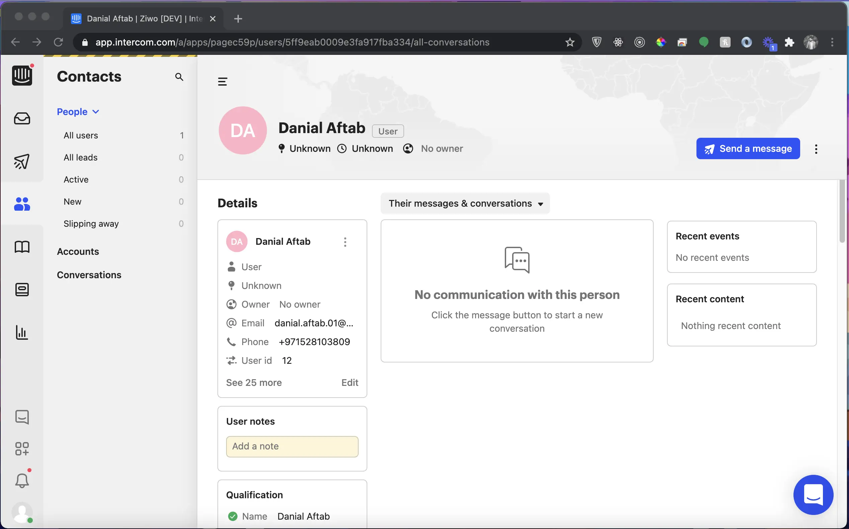Viewport: 849px width, 529px height.
Task: Select the Danial Aftab browser tab
Action: click(143, 18)
